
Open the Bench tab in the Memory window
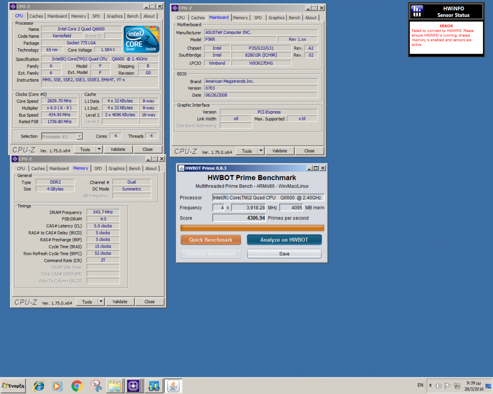pos(135,169)
